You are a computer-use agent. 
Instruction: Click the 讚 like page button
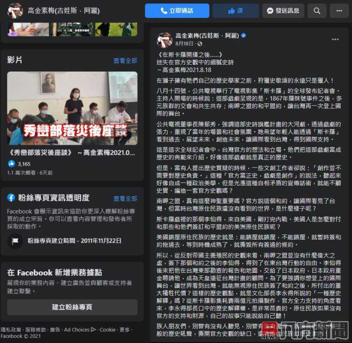pos(235,11)
